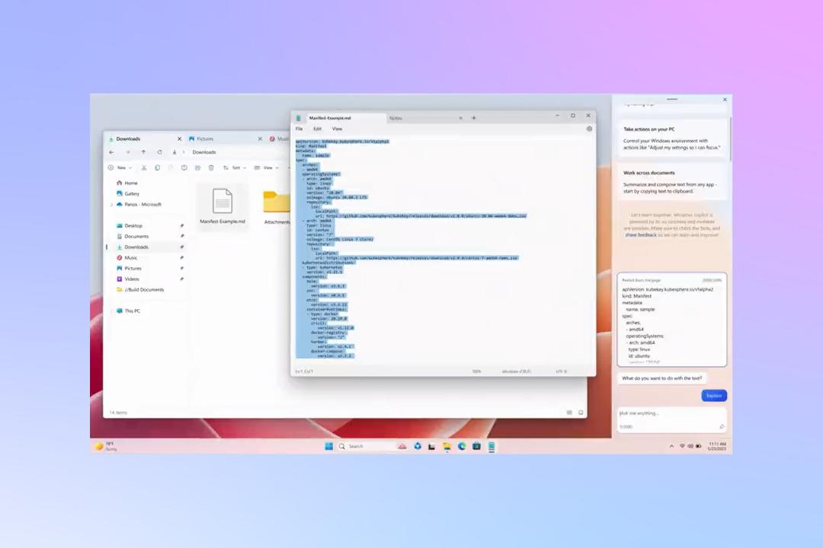Open the Sort dropdown menu
This screenshot has width=823, height=548.
(235, 167)
